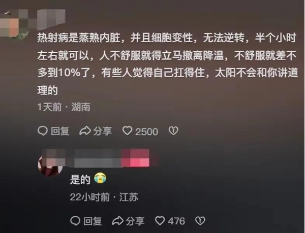305x233 pixels.
Task: Tap the 476 like count number
Action: 176,221
